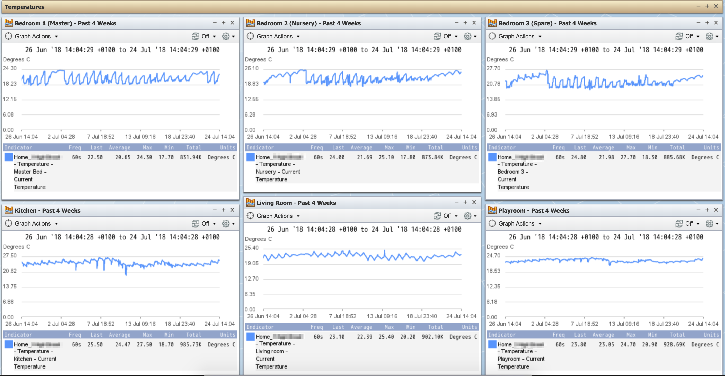Maximize the Temperatures window using the plus button
The image size is (725, 376).
pyautogui.click(x=707, y=6)
